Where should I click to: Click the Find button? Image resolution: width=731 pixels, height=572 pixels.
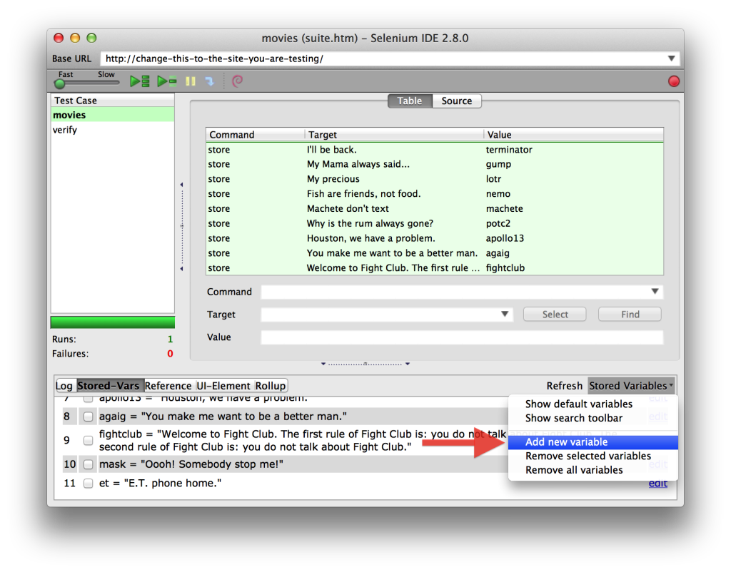click(x=630, y=315)
